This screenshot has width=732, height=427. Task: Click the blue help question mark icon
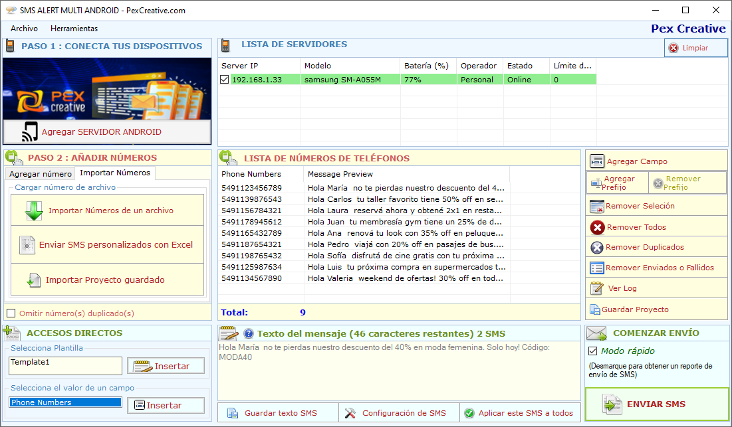tap(249, 333)
